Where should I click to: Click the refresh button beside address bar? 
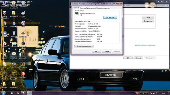[154, 6]
